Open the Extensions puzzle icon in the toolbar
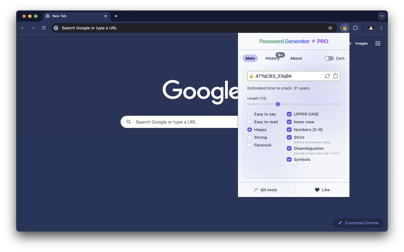Image resolution: width=404 pixels, height=252 pixels. coord(355,28)
